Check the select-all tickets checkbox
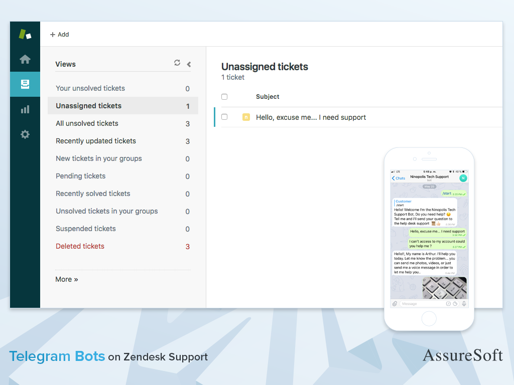Screen dimensions: 514x385 224,97
